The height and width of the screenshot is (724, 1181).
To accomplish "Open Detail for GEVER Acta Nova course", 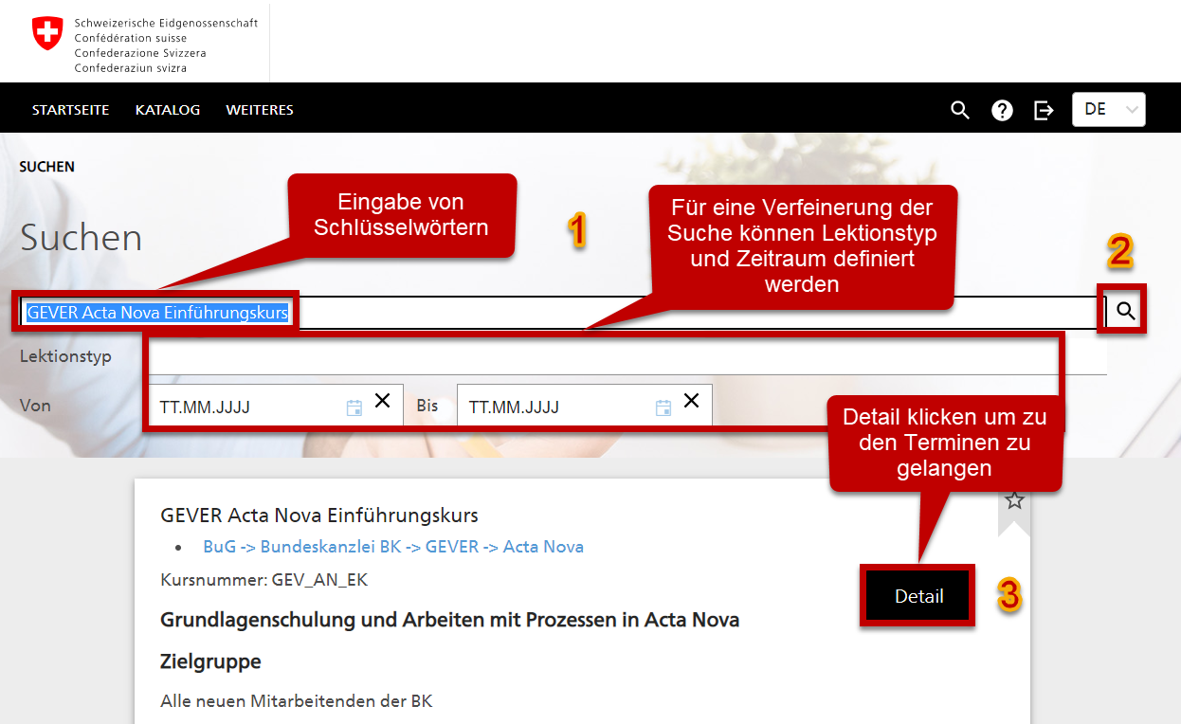I will [x=918, y=596].
